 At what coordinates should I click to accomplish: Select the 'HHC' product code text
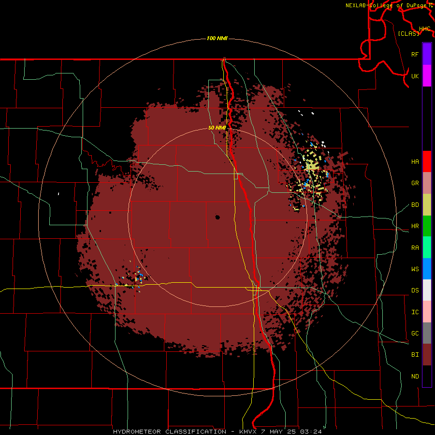(x=425, y=29)
